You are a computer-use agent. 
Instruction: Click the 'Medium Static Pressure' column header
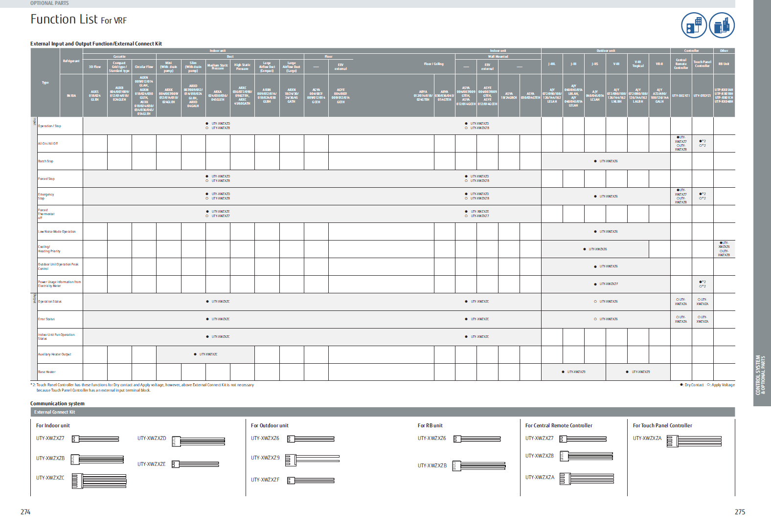(x=218, y=67)
